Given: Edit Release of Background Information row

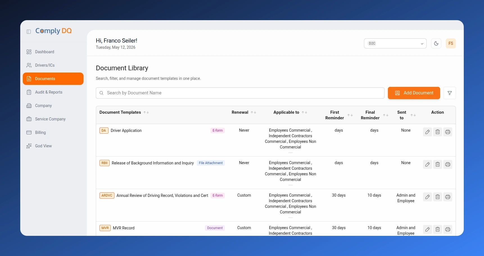Looking at the screenshot, I should coord(428,164).
